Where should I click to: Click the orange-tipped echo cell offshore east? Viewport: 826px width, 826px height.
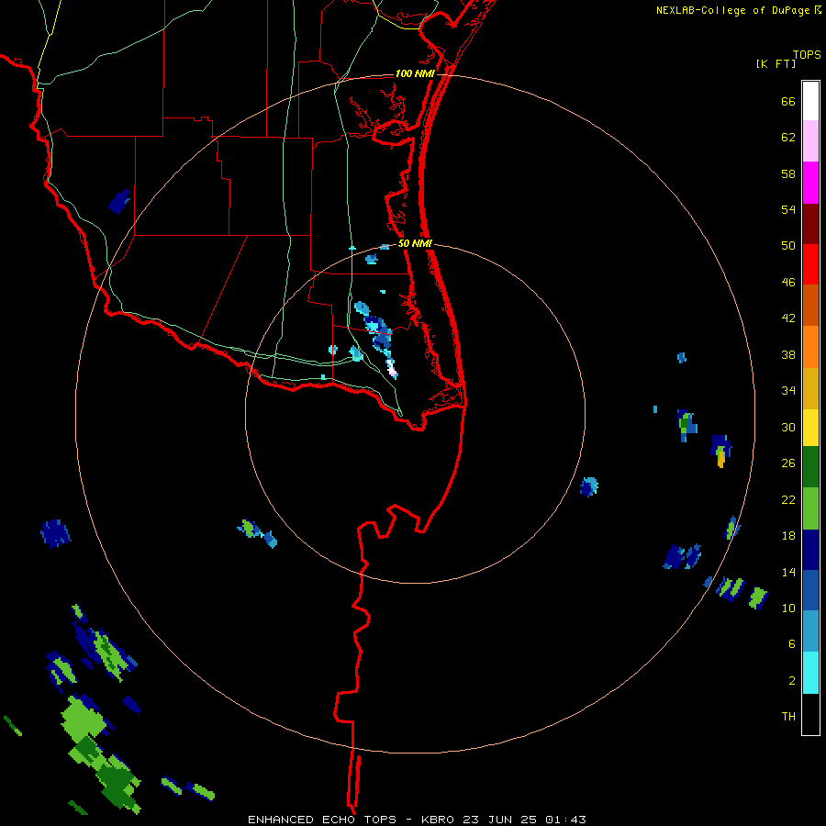[x=720, y=452]
